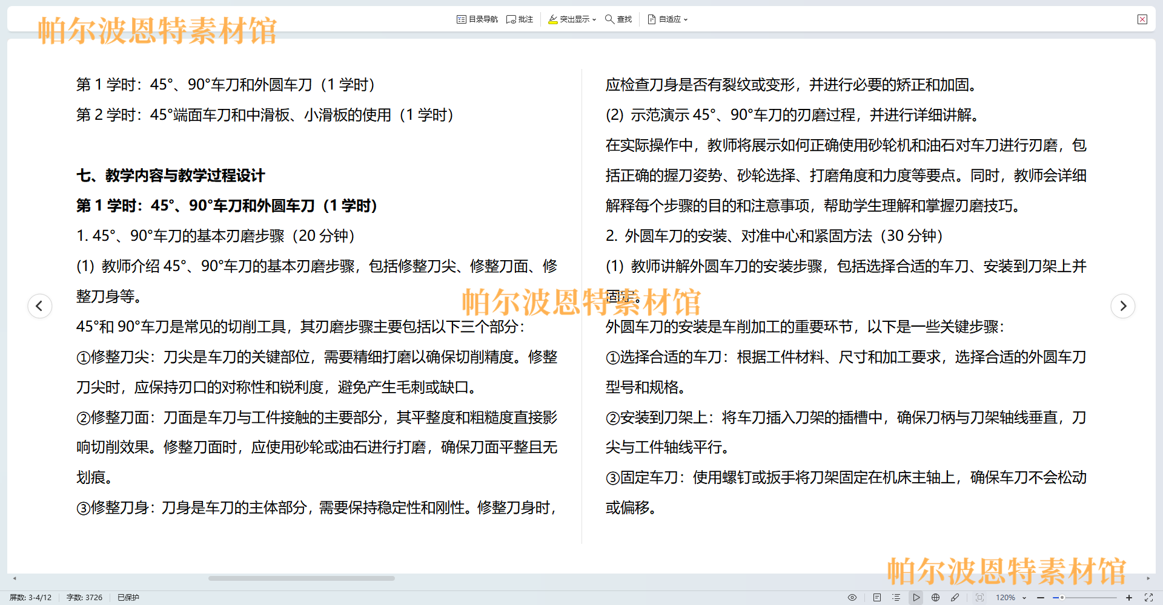Screen dimensions: 1163x605
Task: Click the line 2. 外圆车刀的安装、对准中心和紧固方法
Action: click(x=775, y=236)
